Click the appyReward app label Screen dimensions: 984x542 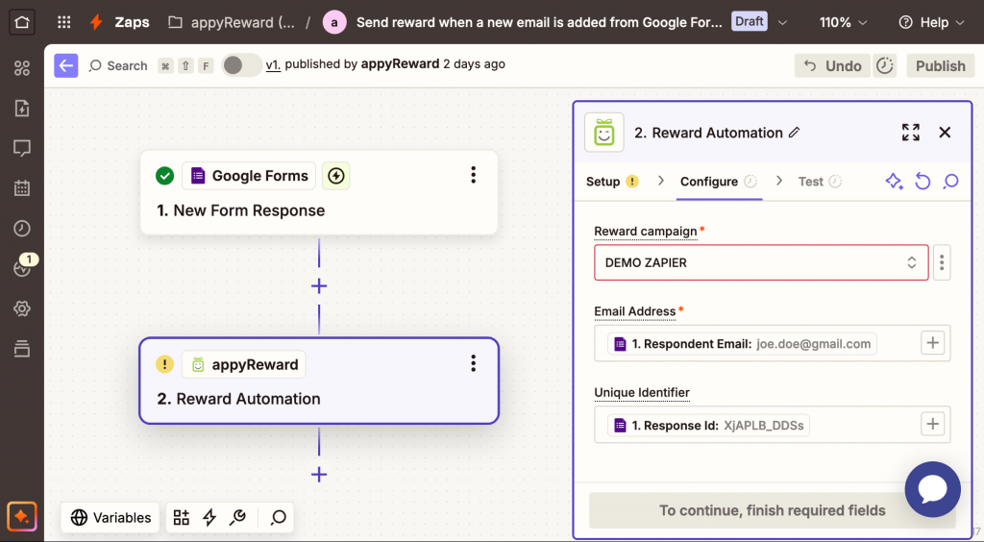pos(244,364)
